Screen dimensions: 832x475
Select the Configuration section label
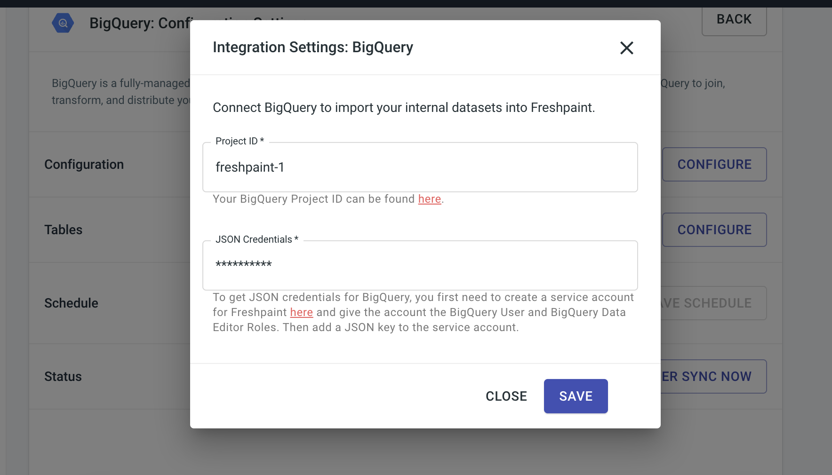coord(84,165)
